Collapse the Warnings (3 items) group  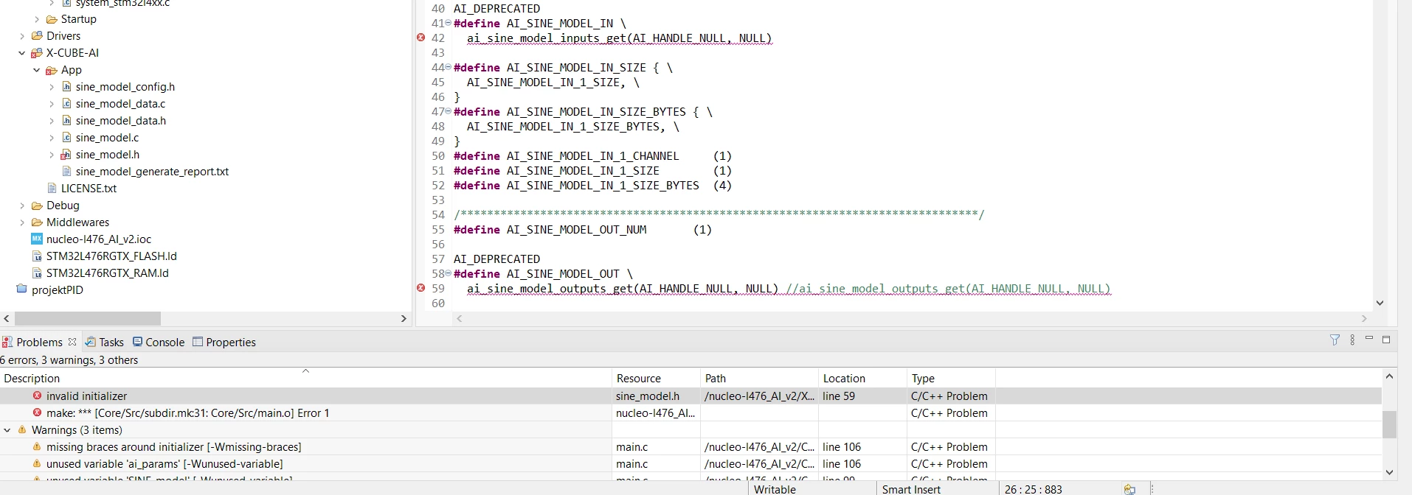[x=7, y=430]
